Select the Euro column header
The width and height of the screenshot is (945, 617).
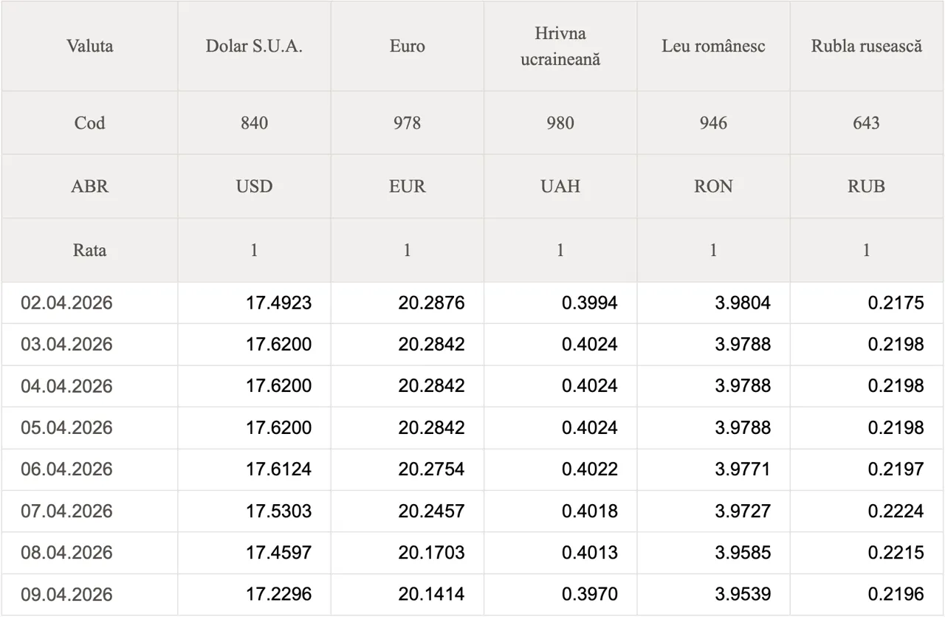(x=407, y=46)
